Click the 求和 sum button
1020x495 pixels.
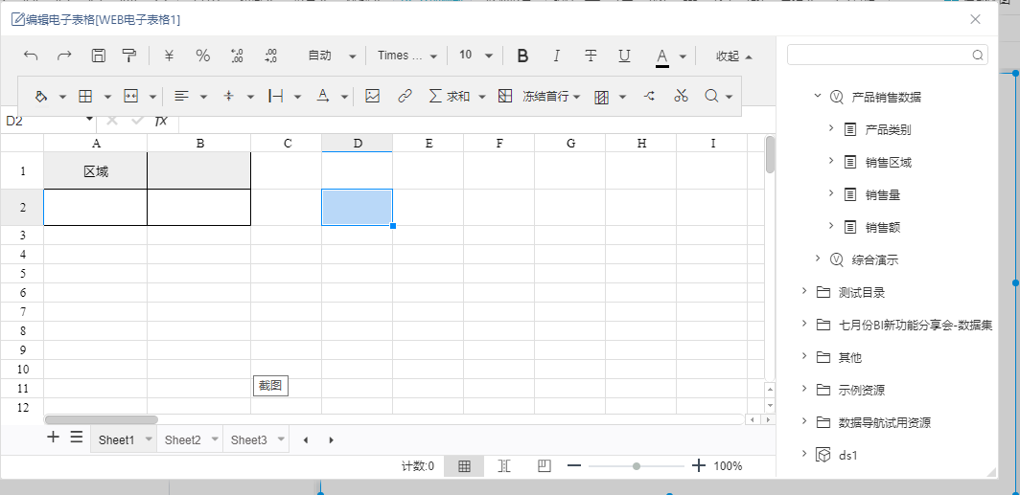point(450,96)
